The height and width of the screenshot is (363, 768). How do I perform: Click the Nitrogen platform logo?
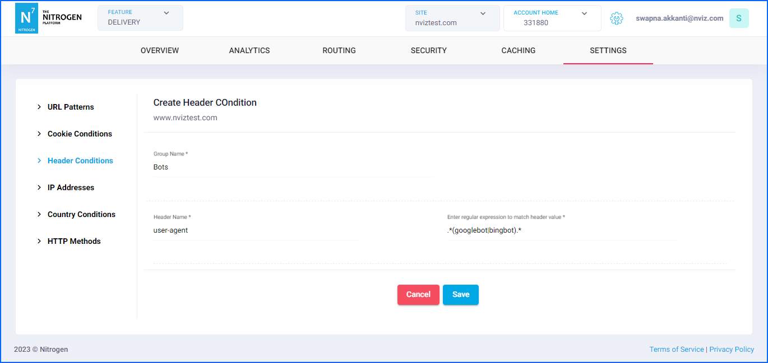48,18
